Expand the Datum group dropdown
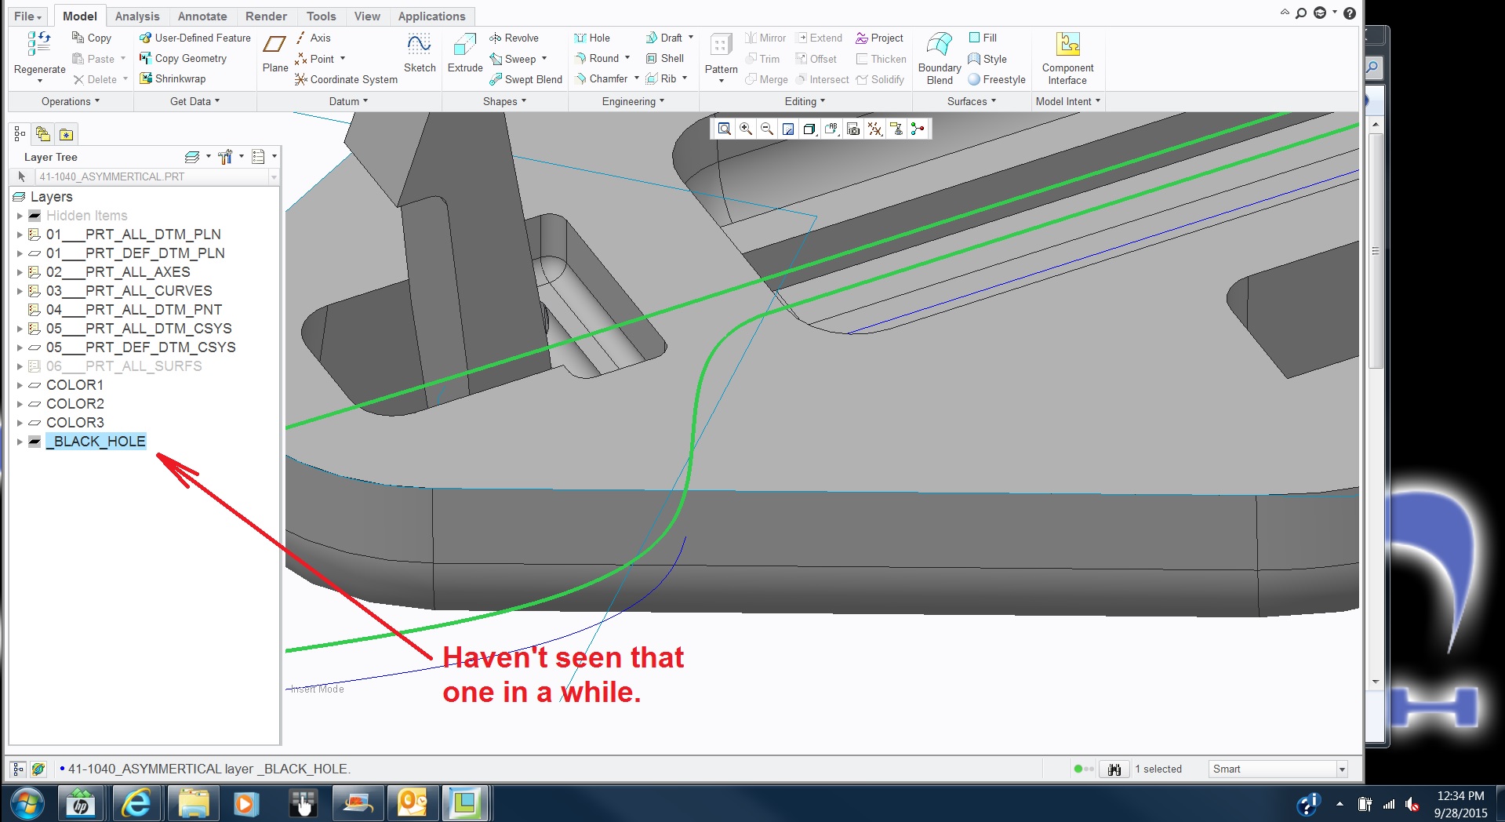This screenshot has height=822, width=1505. click(x=348, y=101)
